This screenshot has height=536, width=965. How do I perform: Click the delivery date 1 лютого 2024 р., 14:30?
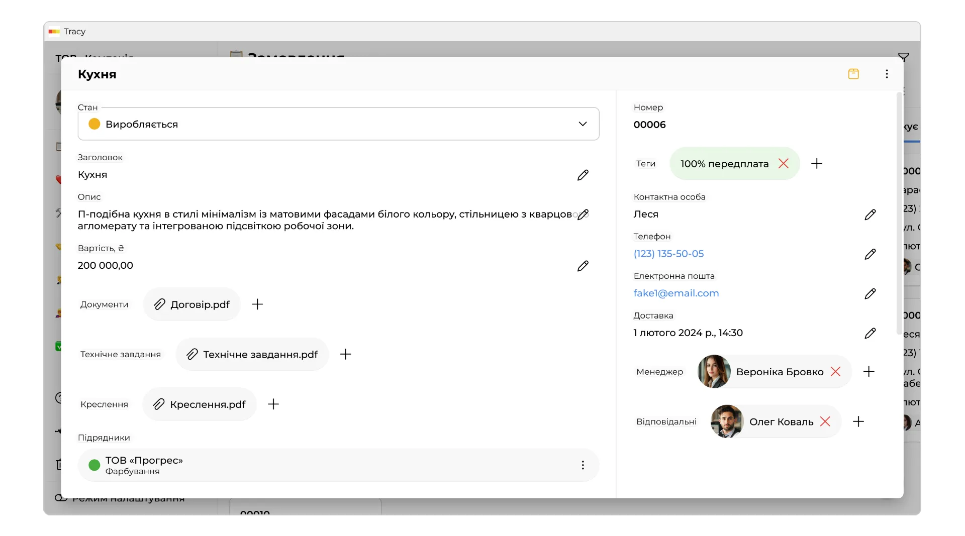(688, 333)
